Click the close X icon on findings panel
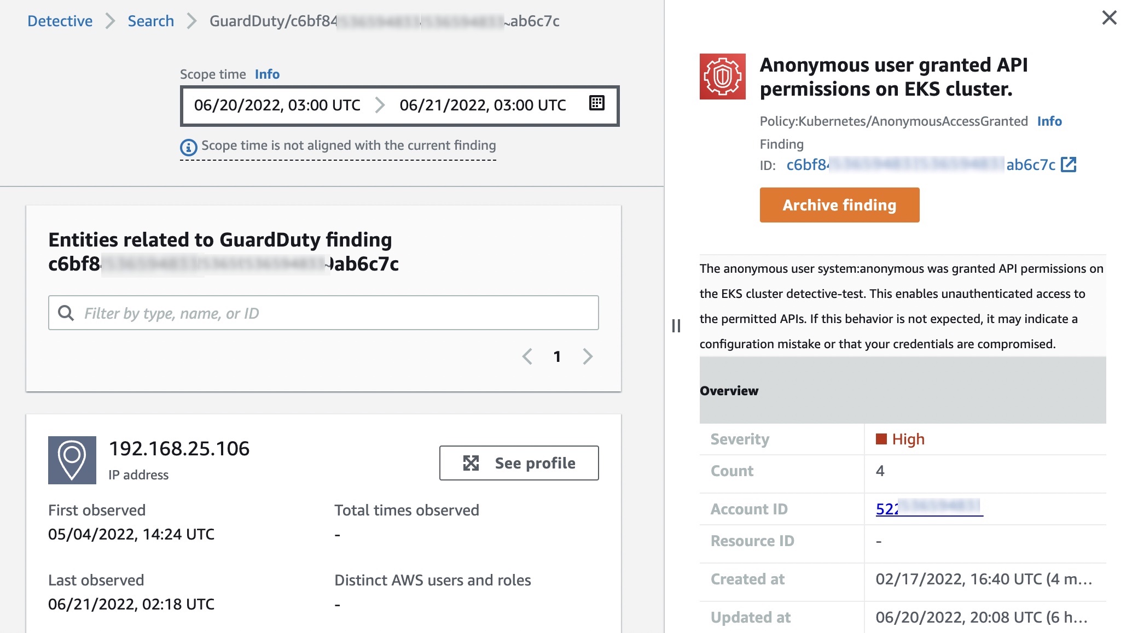The width and height of the screenshot is (1138, 633). click(1109, 17)
